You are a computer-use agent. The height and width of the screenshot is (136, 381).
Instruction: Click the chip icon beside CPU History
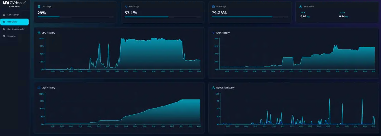click(x=39, y=33)
